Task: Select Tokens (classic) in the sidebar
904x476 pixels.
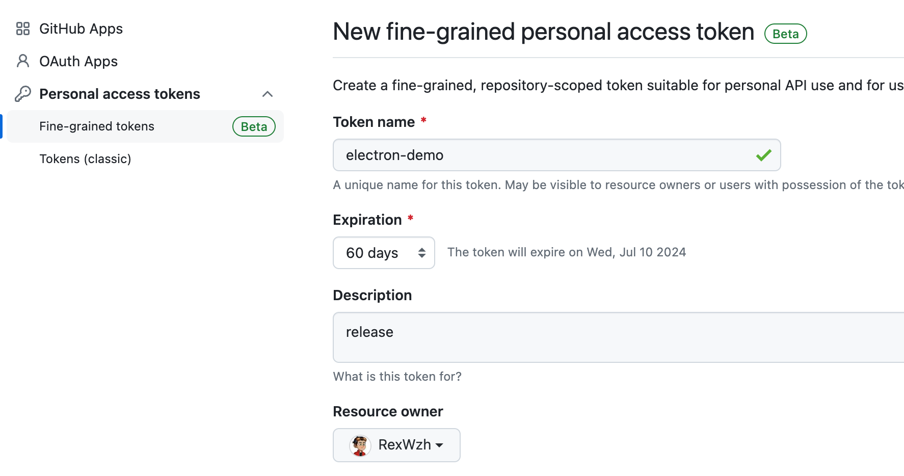Action: (85, 159)
